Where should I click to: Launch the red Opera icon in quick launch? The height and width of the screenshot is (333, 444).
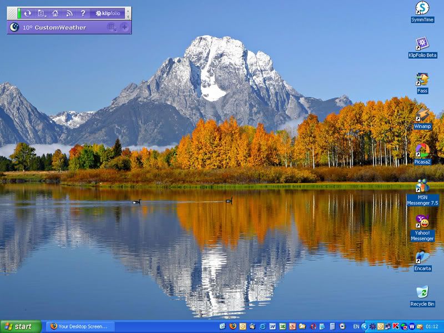(x=313, y=326)
